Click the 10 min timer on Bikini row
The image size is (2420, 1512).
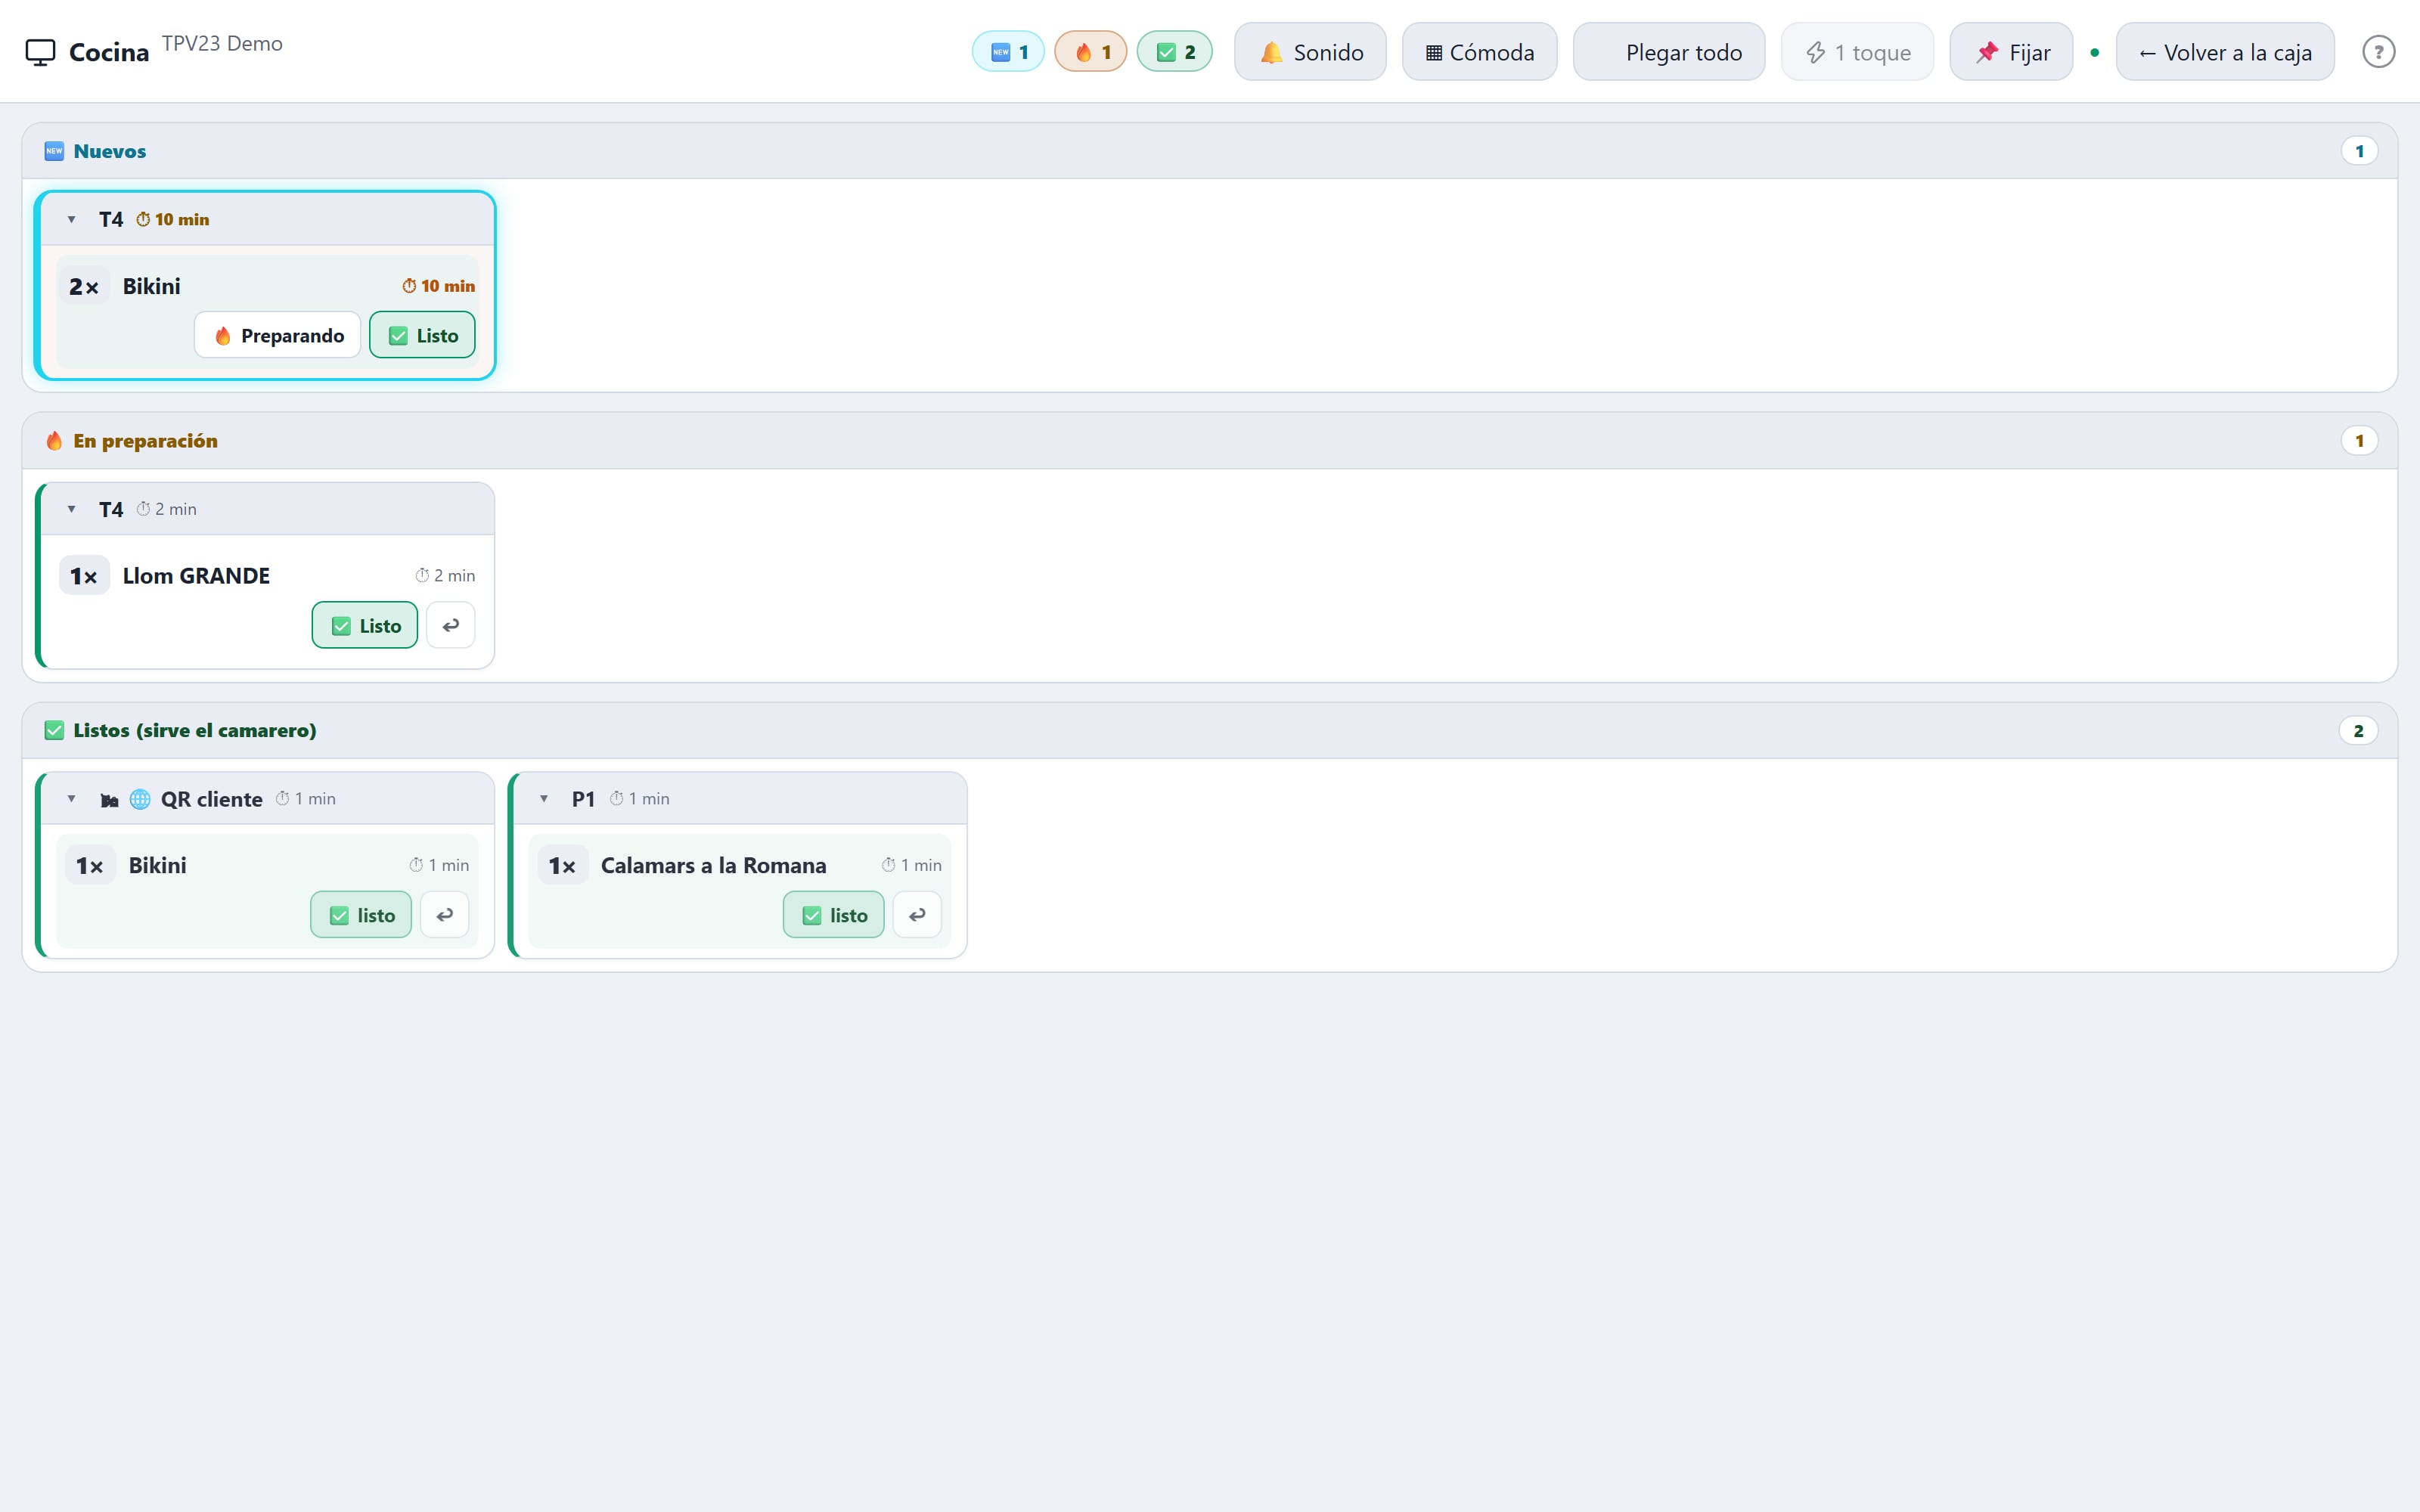pos(438,286)
